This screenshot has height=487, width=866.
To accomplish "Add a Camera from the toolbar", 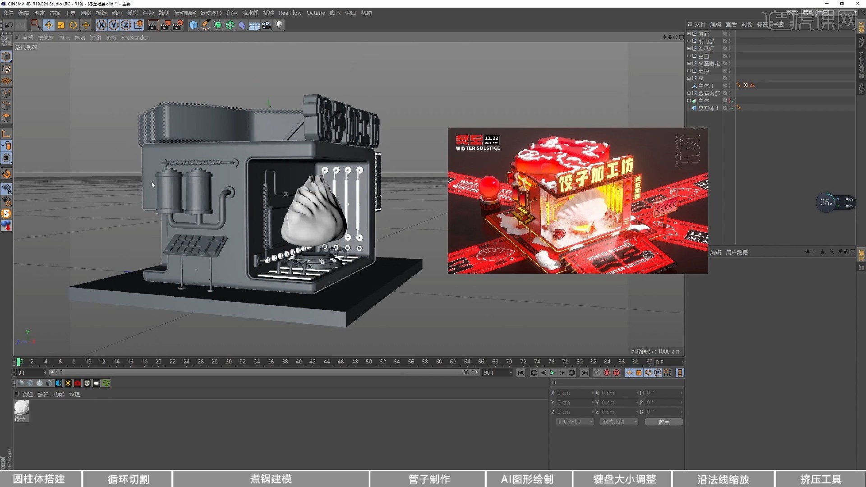I will [267, 25].
